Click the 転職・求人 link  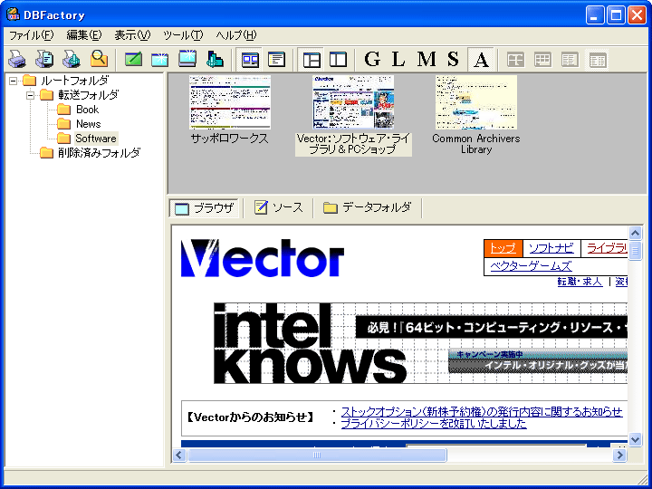(x=580, y=282)
